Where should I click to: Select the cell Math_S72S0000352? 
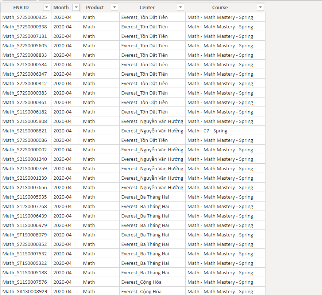tap(26, 244)
